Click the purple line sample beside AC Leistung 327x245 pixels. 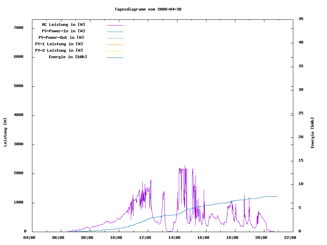[x=115, y=25]
